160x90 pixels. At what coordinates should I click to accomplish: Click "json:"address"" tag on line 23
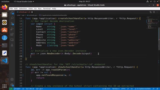click(x=70, y=43)
